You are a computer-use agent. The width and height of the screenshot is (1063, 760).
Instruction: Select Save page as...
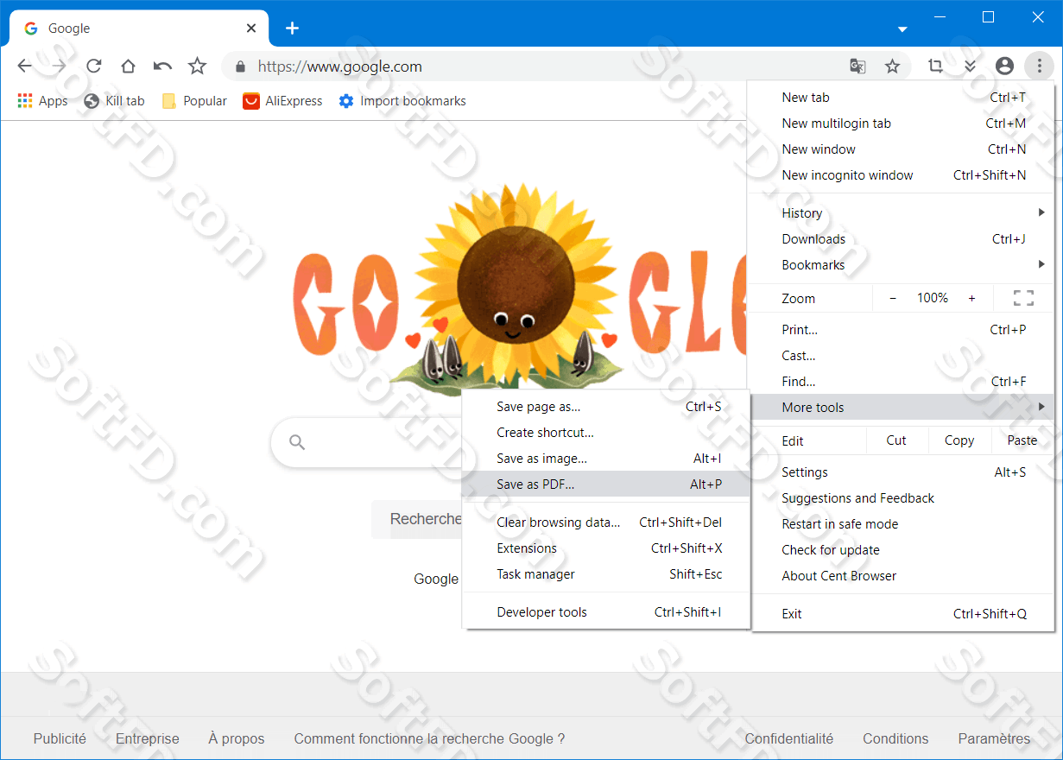[x=606, y=407]
